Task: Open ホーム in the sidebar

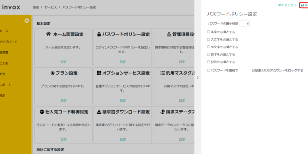Action: [4, 31]
